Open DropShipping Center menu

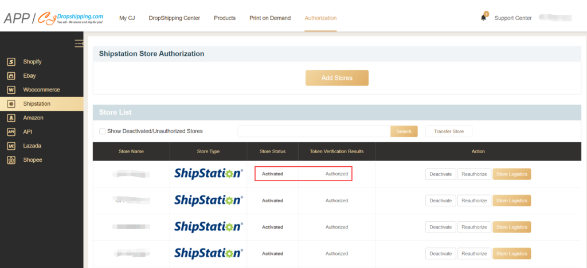(x=174, y=18)
